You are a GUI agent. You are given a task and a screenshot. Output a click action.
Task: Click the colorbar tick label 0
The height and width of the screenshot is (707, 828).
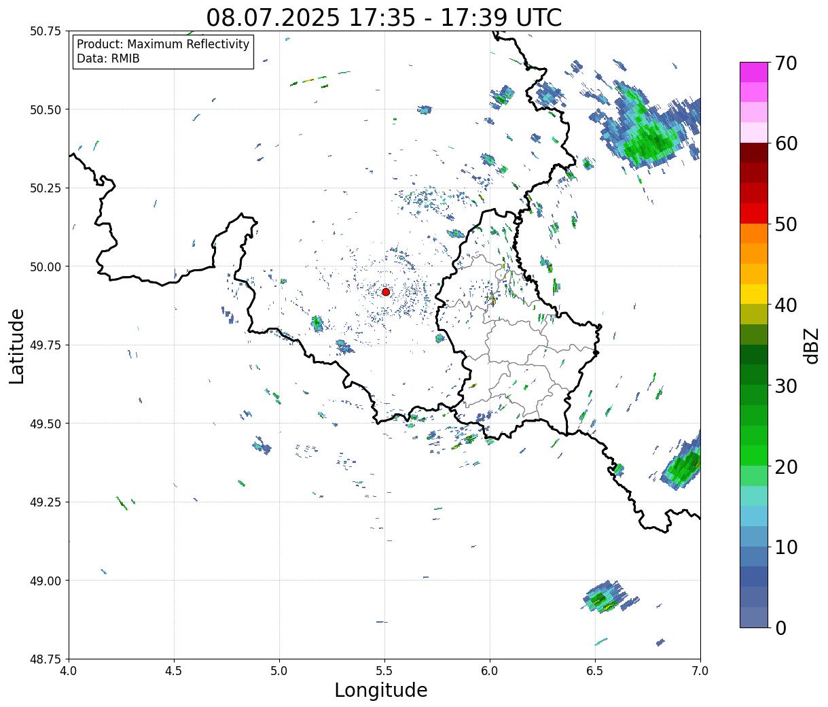(780, 627)
